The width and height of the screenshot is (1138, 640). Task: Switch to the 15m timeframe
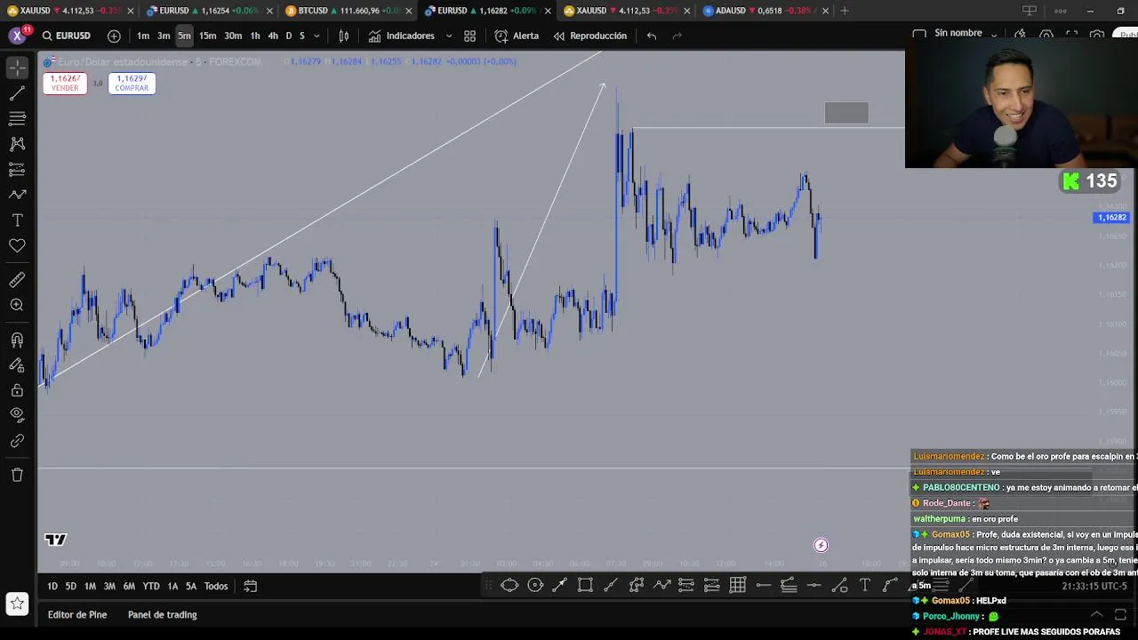(207, 36)
